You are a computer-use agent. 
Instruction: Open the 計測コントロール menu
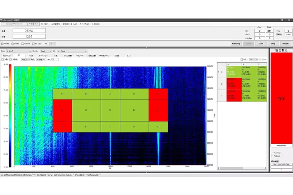point(70,24)
